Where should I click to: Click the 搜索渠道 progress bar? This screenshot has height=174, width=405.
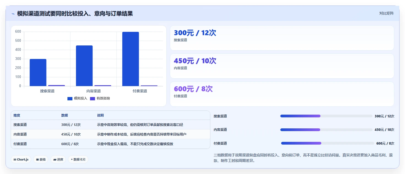pyautogui.click(x=326, y=116)
